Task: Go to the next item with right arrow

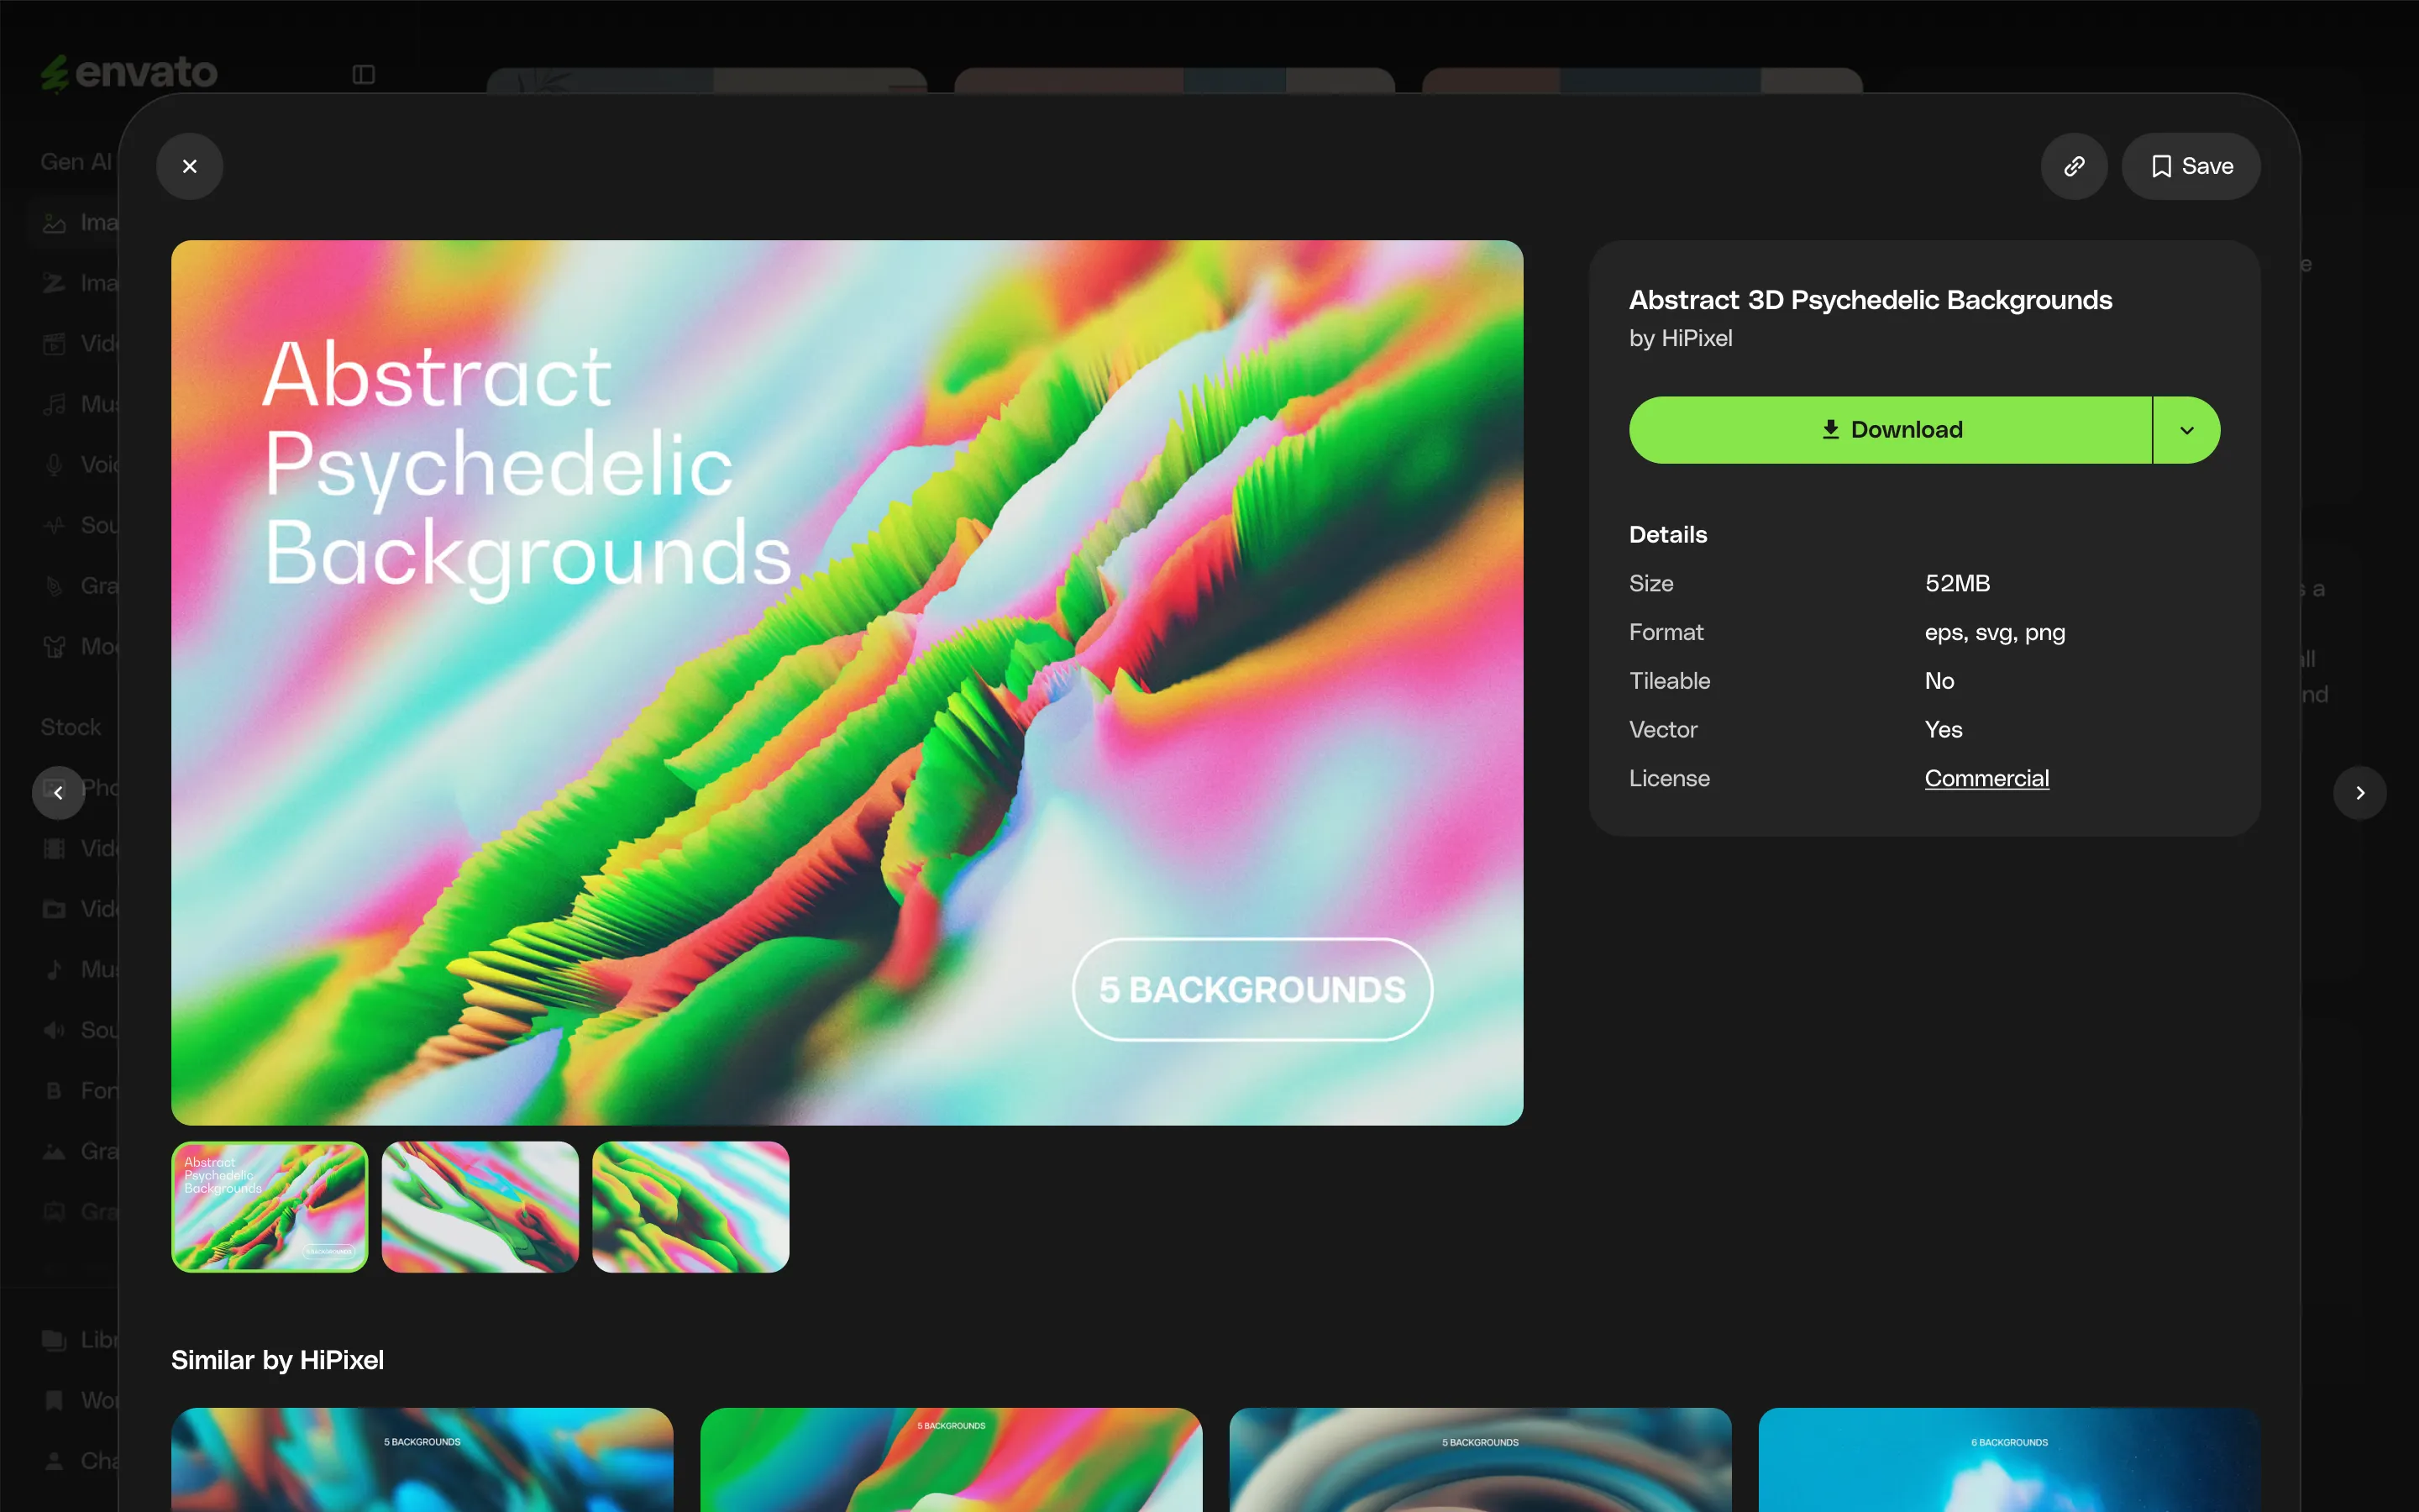Action: coord(2360,793)
